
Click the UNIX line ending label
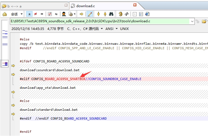tap(124, 29)
